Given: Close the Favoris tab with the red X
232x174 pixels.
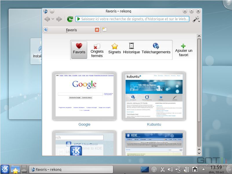Looking at the screenshot, I should click(97, 30).
